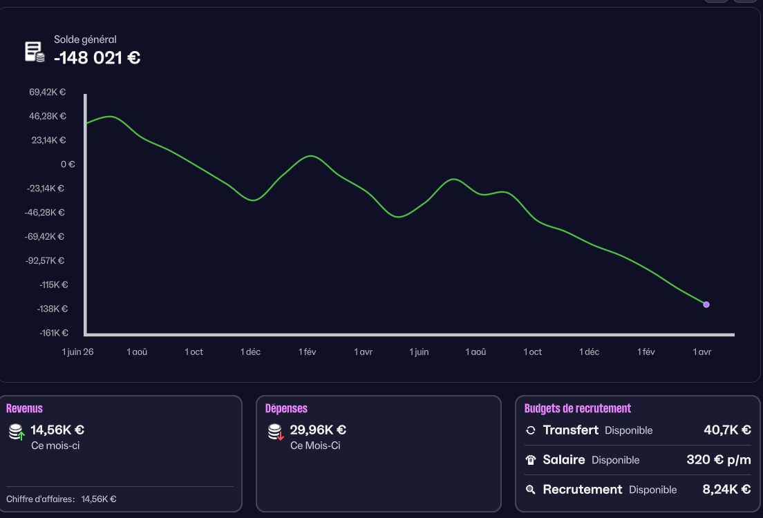The width and height of the screenshot is (763, 518).
Task: Click the Recrutement budget row label
Action: pos(582,489)
